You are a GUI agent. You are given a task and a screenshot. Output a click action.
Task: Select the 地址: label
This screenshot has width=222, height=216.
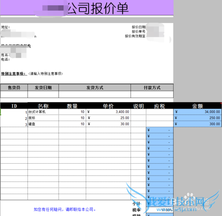[5, 27]
